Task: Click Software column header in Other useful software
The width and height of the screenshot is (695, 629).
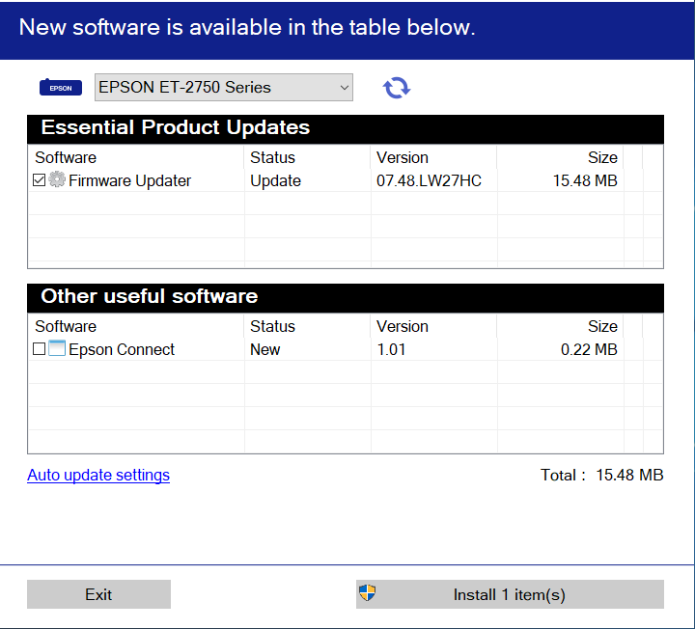Action: (x=66, y=326)
